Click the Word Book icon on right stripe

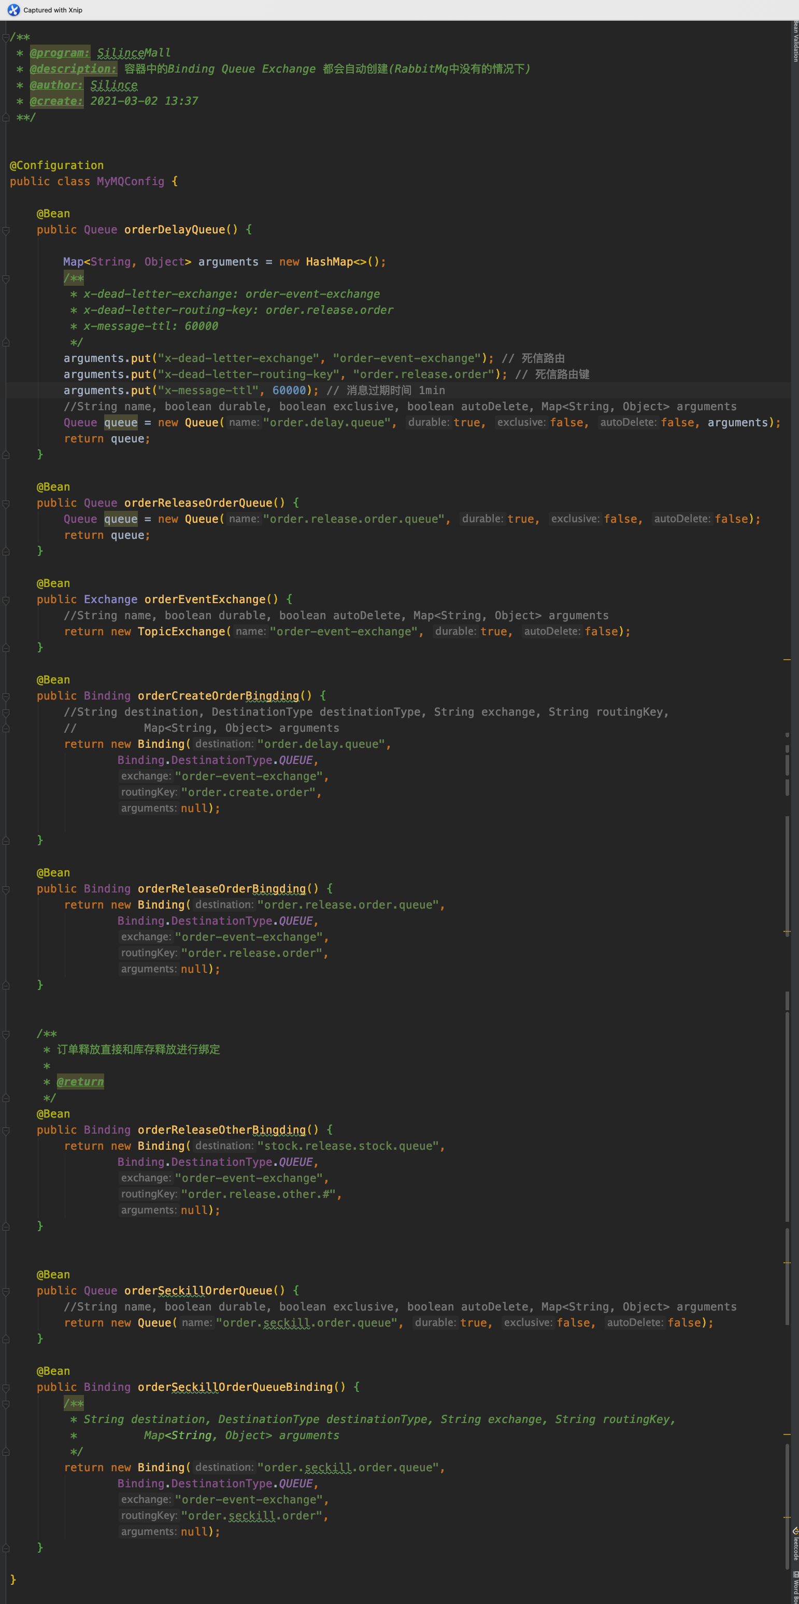795,1575
